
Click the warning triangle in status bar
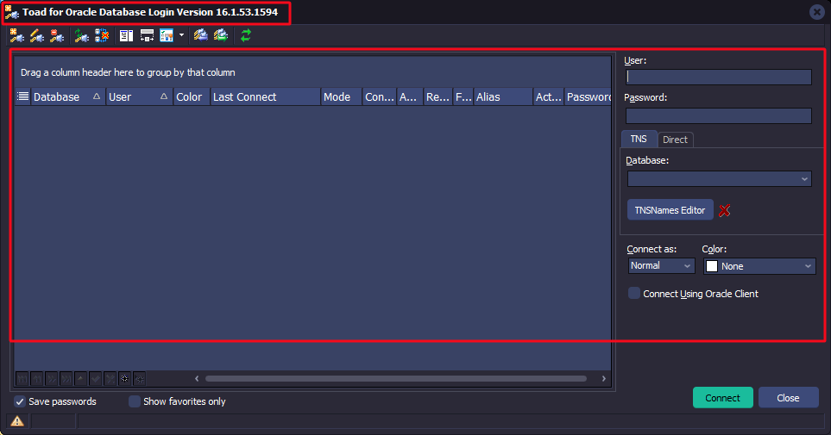click(17, 421)
